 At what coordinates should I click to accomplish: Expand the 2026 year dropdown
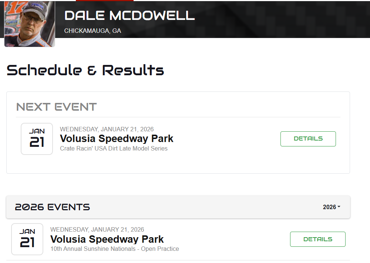pos(331,207)
